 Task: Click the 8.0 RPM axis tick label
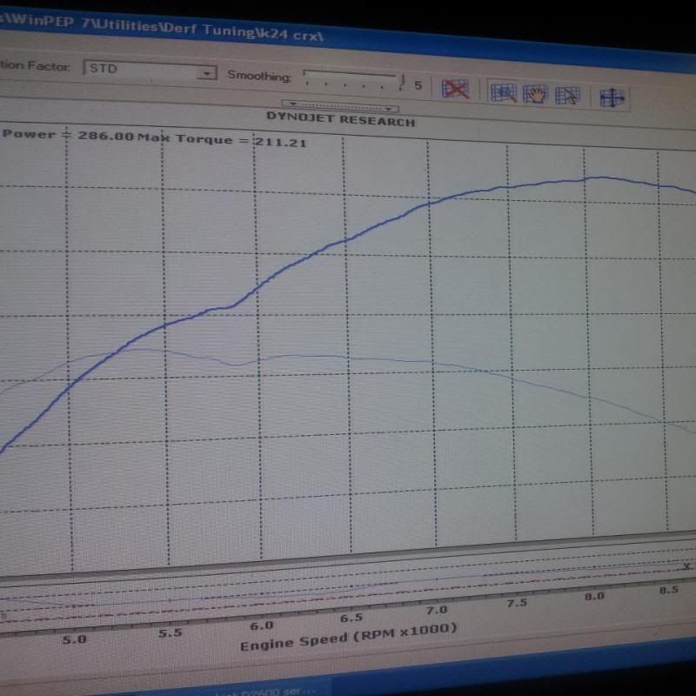[x=594, y=596]
